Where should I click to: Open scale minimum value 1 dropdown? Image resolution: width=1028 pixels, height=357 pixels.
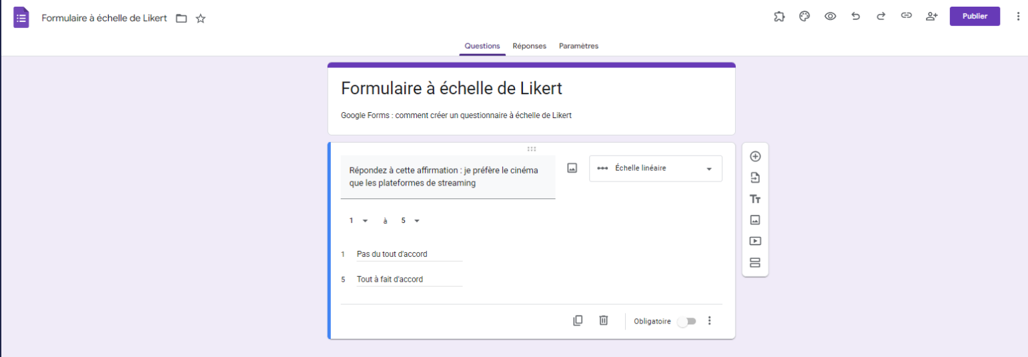click(358, 221)
